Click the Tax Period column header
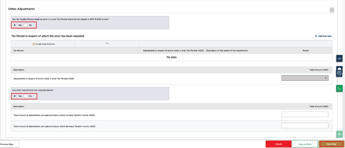 coord(18,50)
